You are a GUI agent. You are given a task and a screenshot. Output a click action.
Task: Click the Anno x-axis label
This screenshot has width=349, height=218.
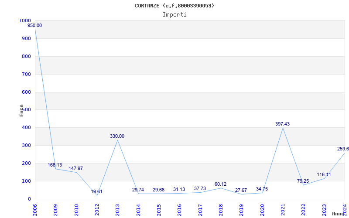pos(339,214)
